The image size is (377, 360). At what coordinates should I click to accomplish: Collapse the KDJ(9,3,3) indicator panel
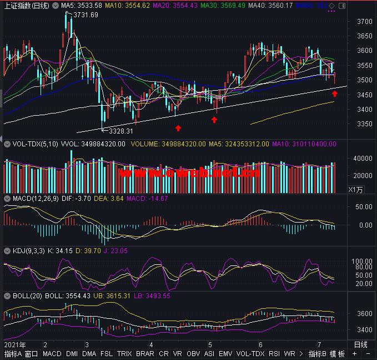[7, 251]
